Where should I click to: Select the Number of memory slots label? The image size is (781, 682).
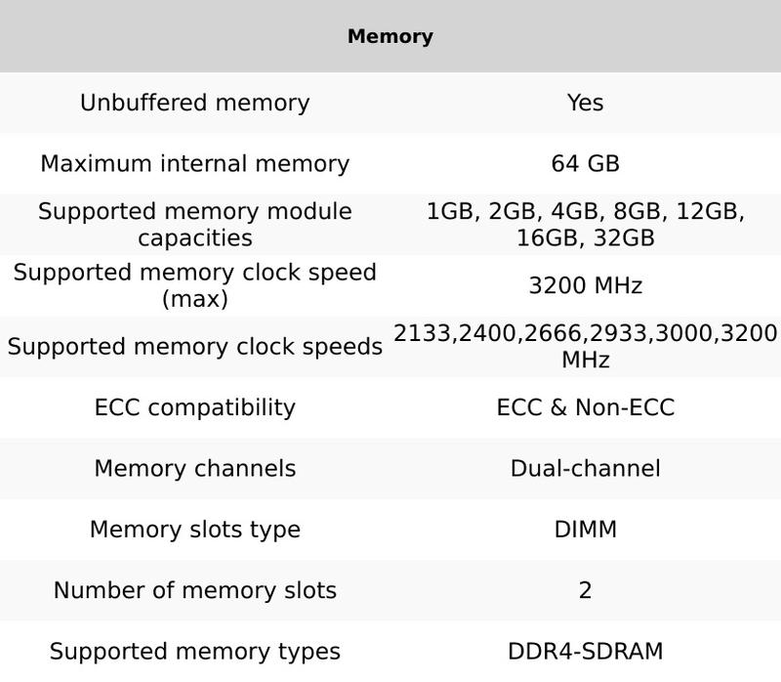click(195, 590)
